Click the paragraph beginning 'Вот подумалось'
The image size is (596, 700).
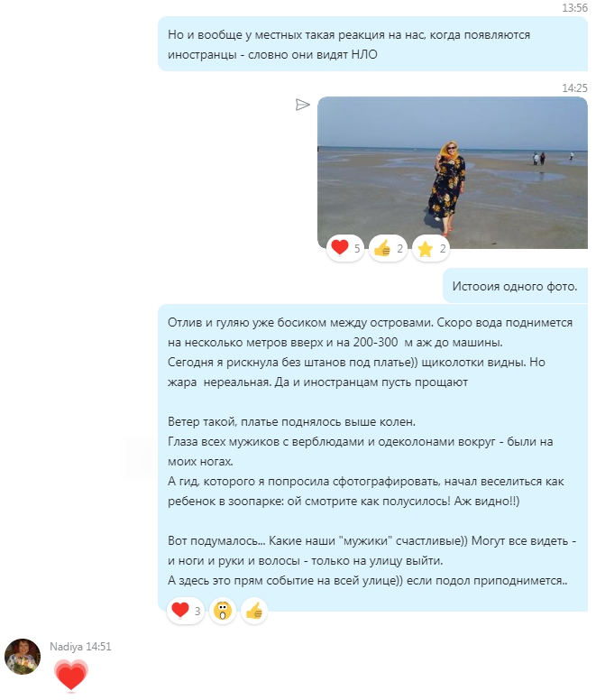pos(372,560)
